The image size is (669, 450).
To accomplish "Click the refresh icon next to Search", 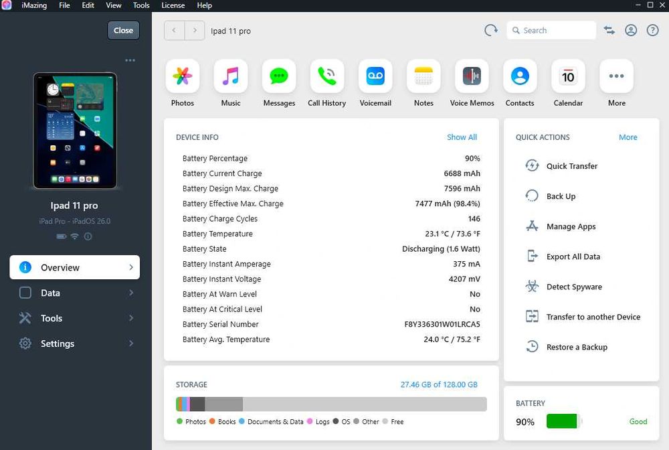I will [491, 30].
